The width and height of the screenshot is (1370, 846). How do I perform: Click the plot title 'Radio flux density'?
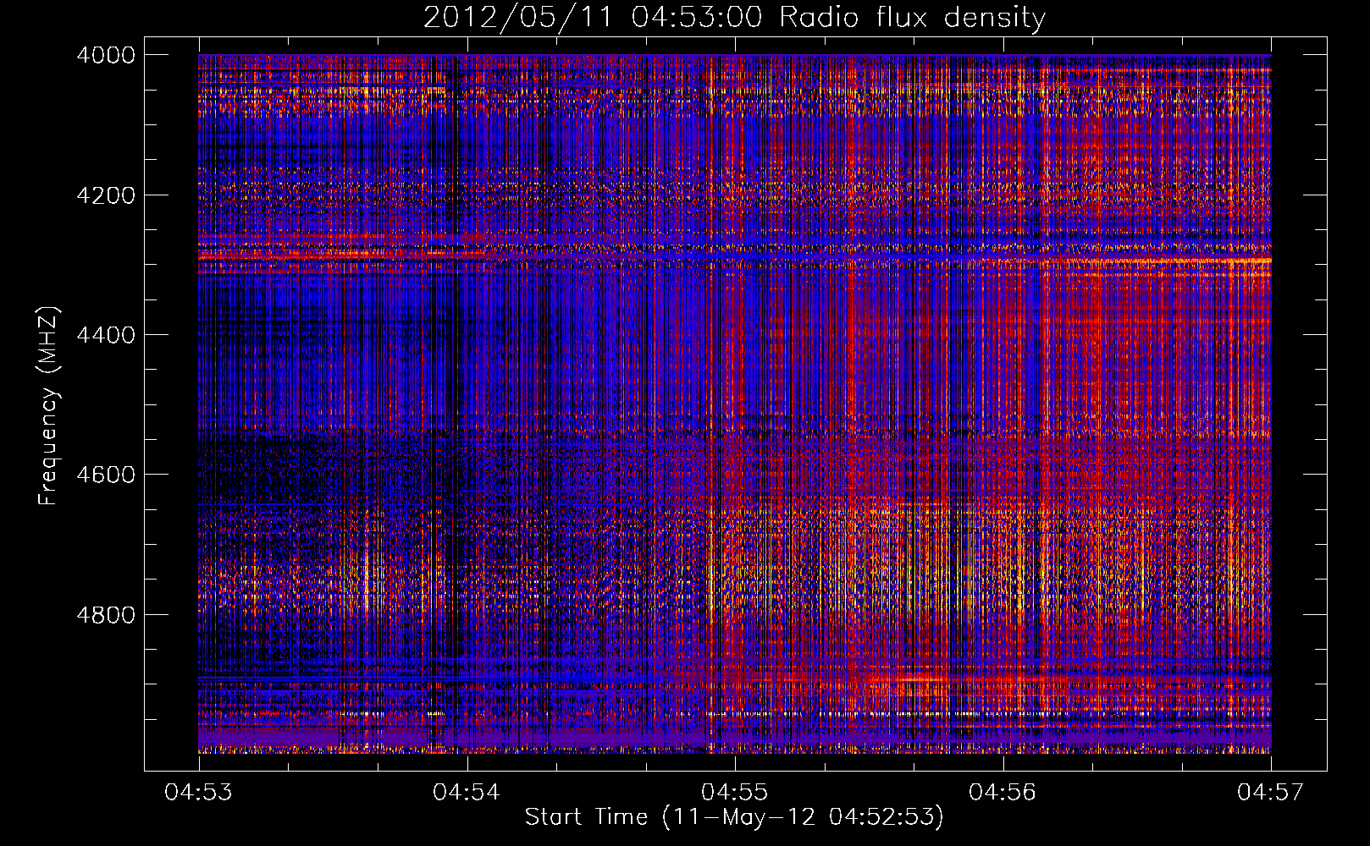tap(912, 17)
